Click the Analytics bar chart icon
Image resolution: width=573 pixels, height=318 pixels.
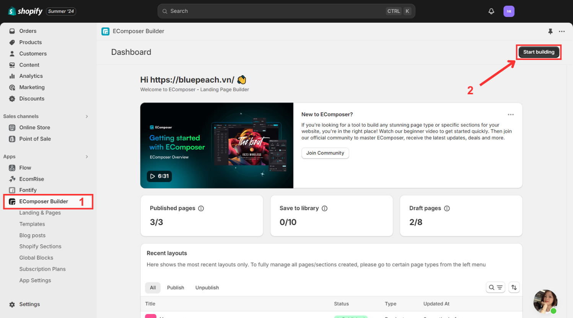pyautogui.click(x=12, y=76)
